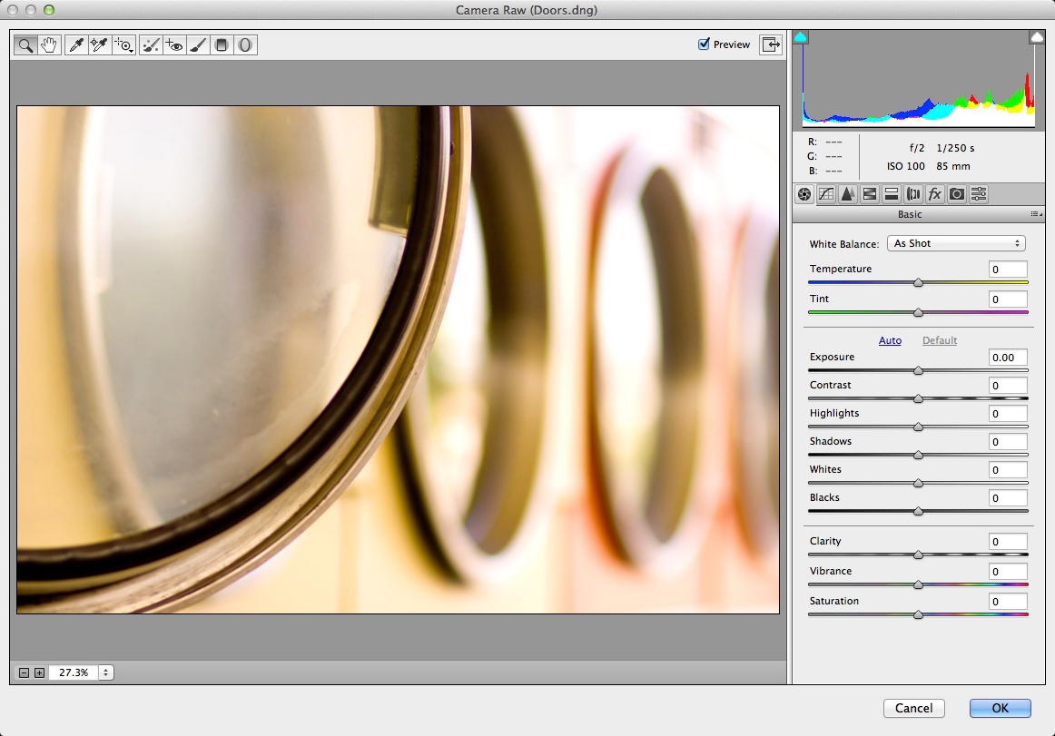Open the zoom level selector
The width and height of the screenshot is (1055, 736).
(105, 672)
